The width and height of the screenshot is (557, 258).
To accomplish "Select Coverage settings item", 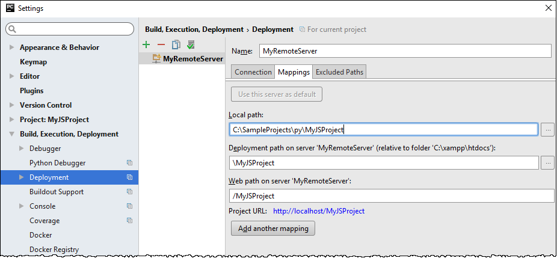I will (45, 220).
